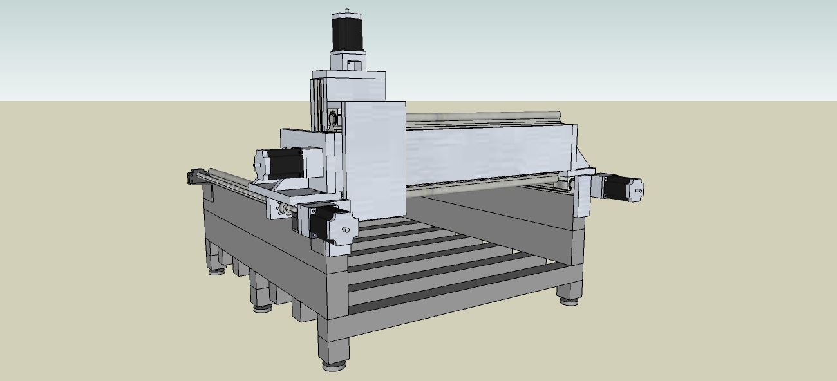Click the front corner leg's round foot
Viewport: 837px width, 381px height.
click(x=333, y=366)
